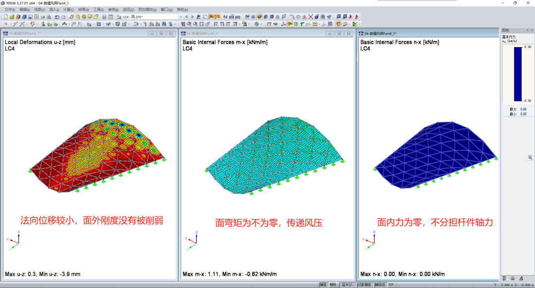Toggle 辅助线 guidelines in status bar
The height and width of the screenshot is (288, 535).
click(x=380, y=285)
